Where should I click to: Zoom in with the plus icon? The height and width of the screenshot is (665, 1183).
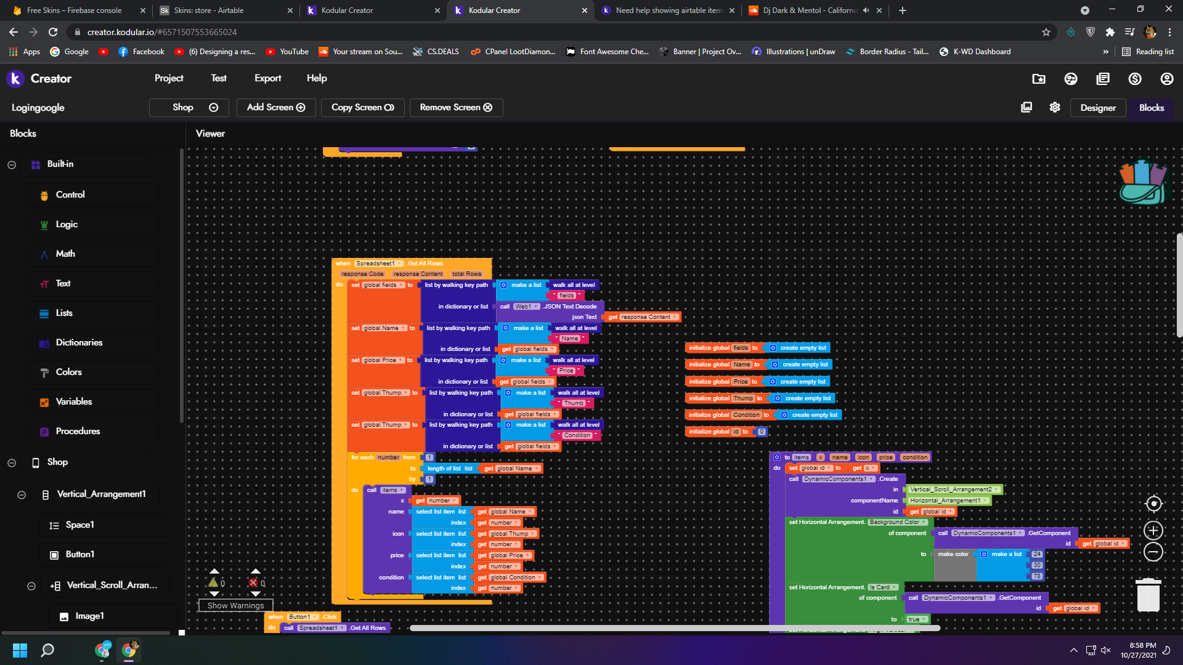pos(1153,530)
